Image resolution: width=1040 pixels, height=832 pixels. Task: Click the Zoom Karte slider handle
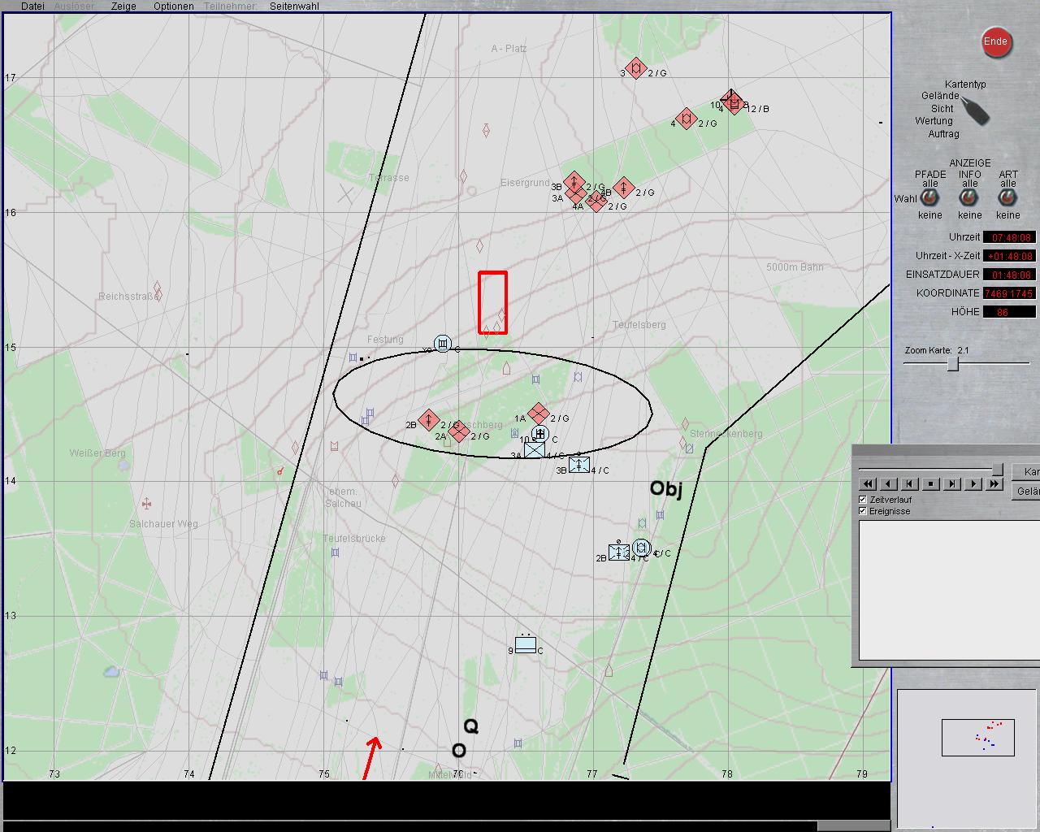[x=953, y=364]
